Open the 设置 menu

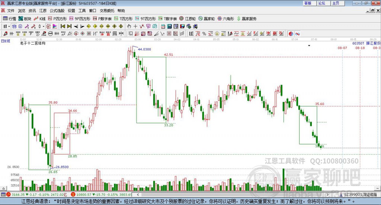[71, 11]
